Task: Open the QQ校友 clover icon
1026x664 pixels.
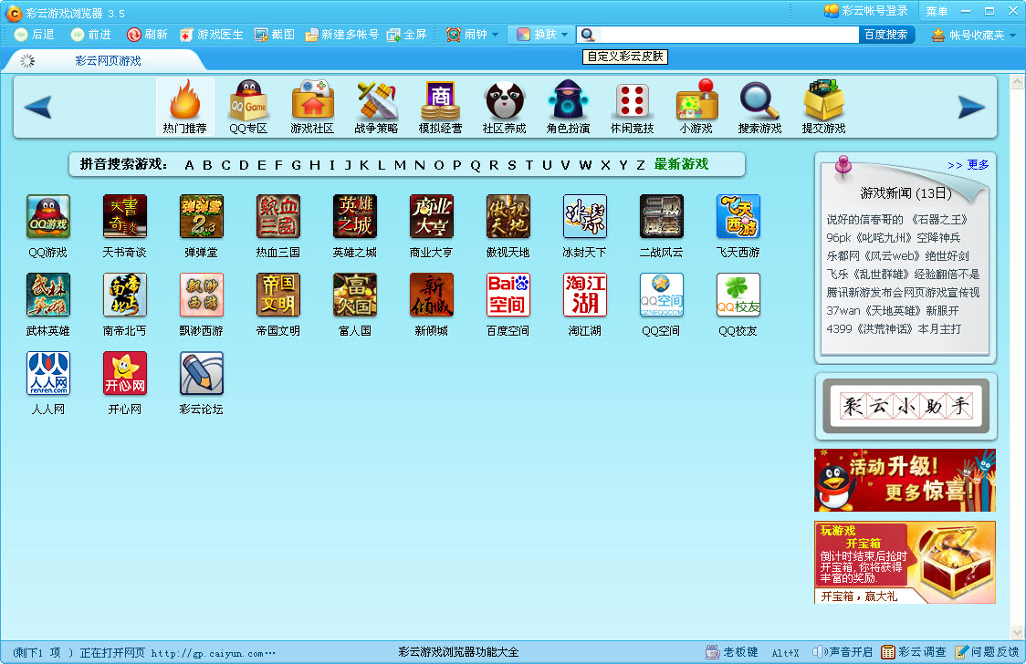Action: (x=738, y=295)
